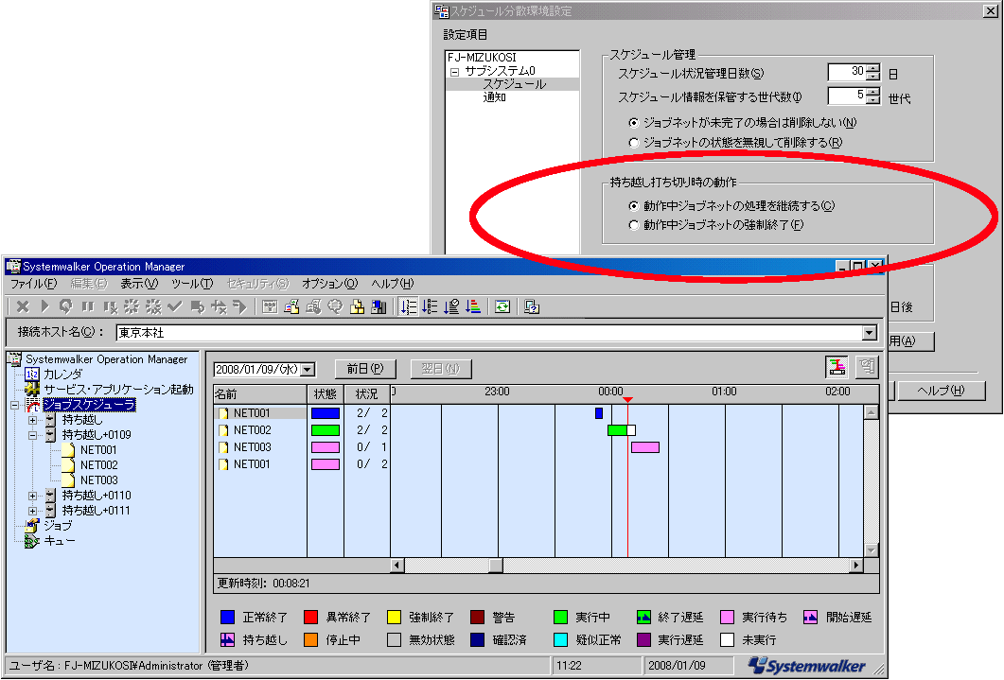The image size is (1004, 680).
Task: Expand the 持ち越し+0111 tree node
Action: [x=33, y=511]
